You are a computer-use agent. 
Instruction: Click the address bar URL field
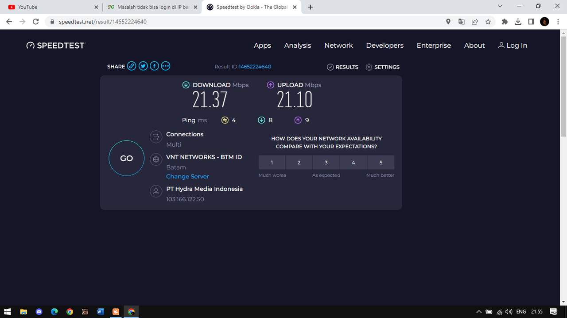(248, 22)
